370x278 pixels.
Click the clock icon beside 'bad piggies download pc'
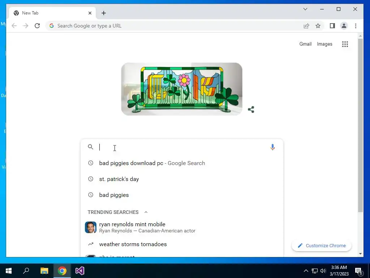91,163
